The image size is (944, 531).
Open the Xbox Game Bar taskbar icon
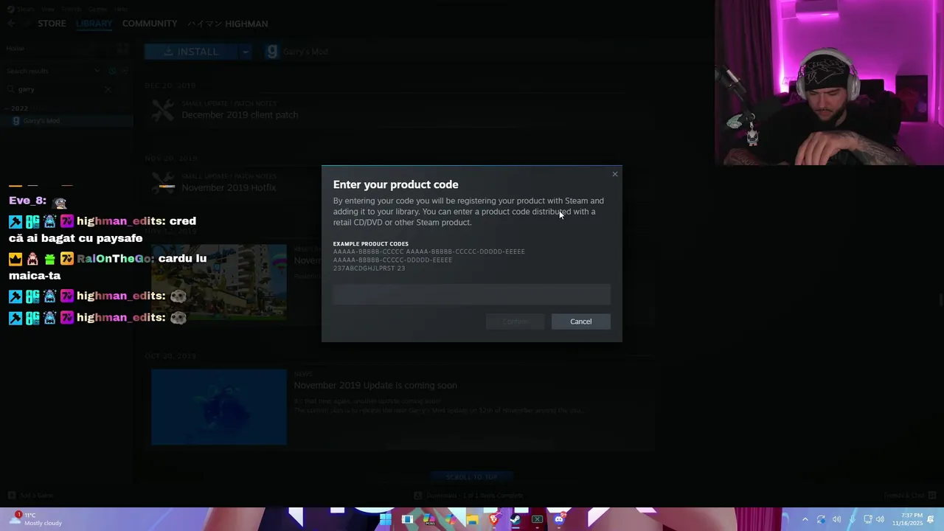[537, 519]
